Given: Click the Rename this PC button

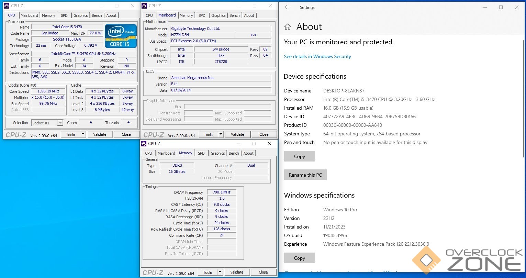Looking at the screenshot, I should coord(305,175).
